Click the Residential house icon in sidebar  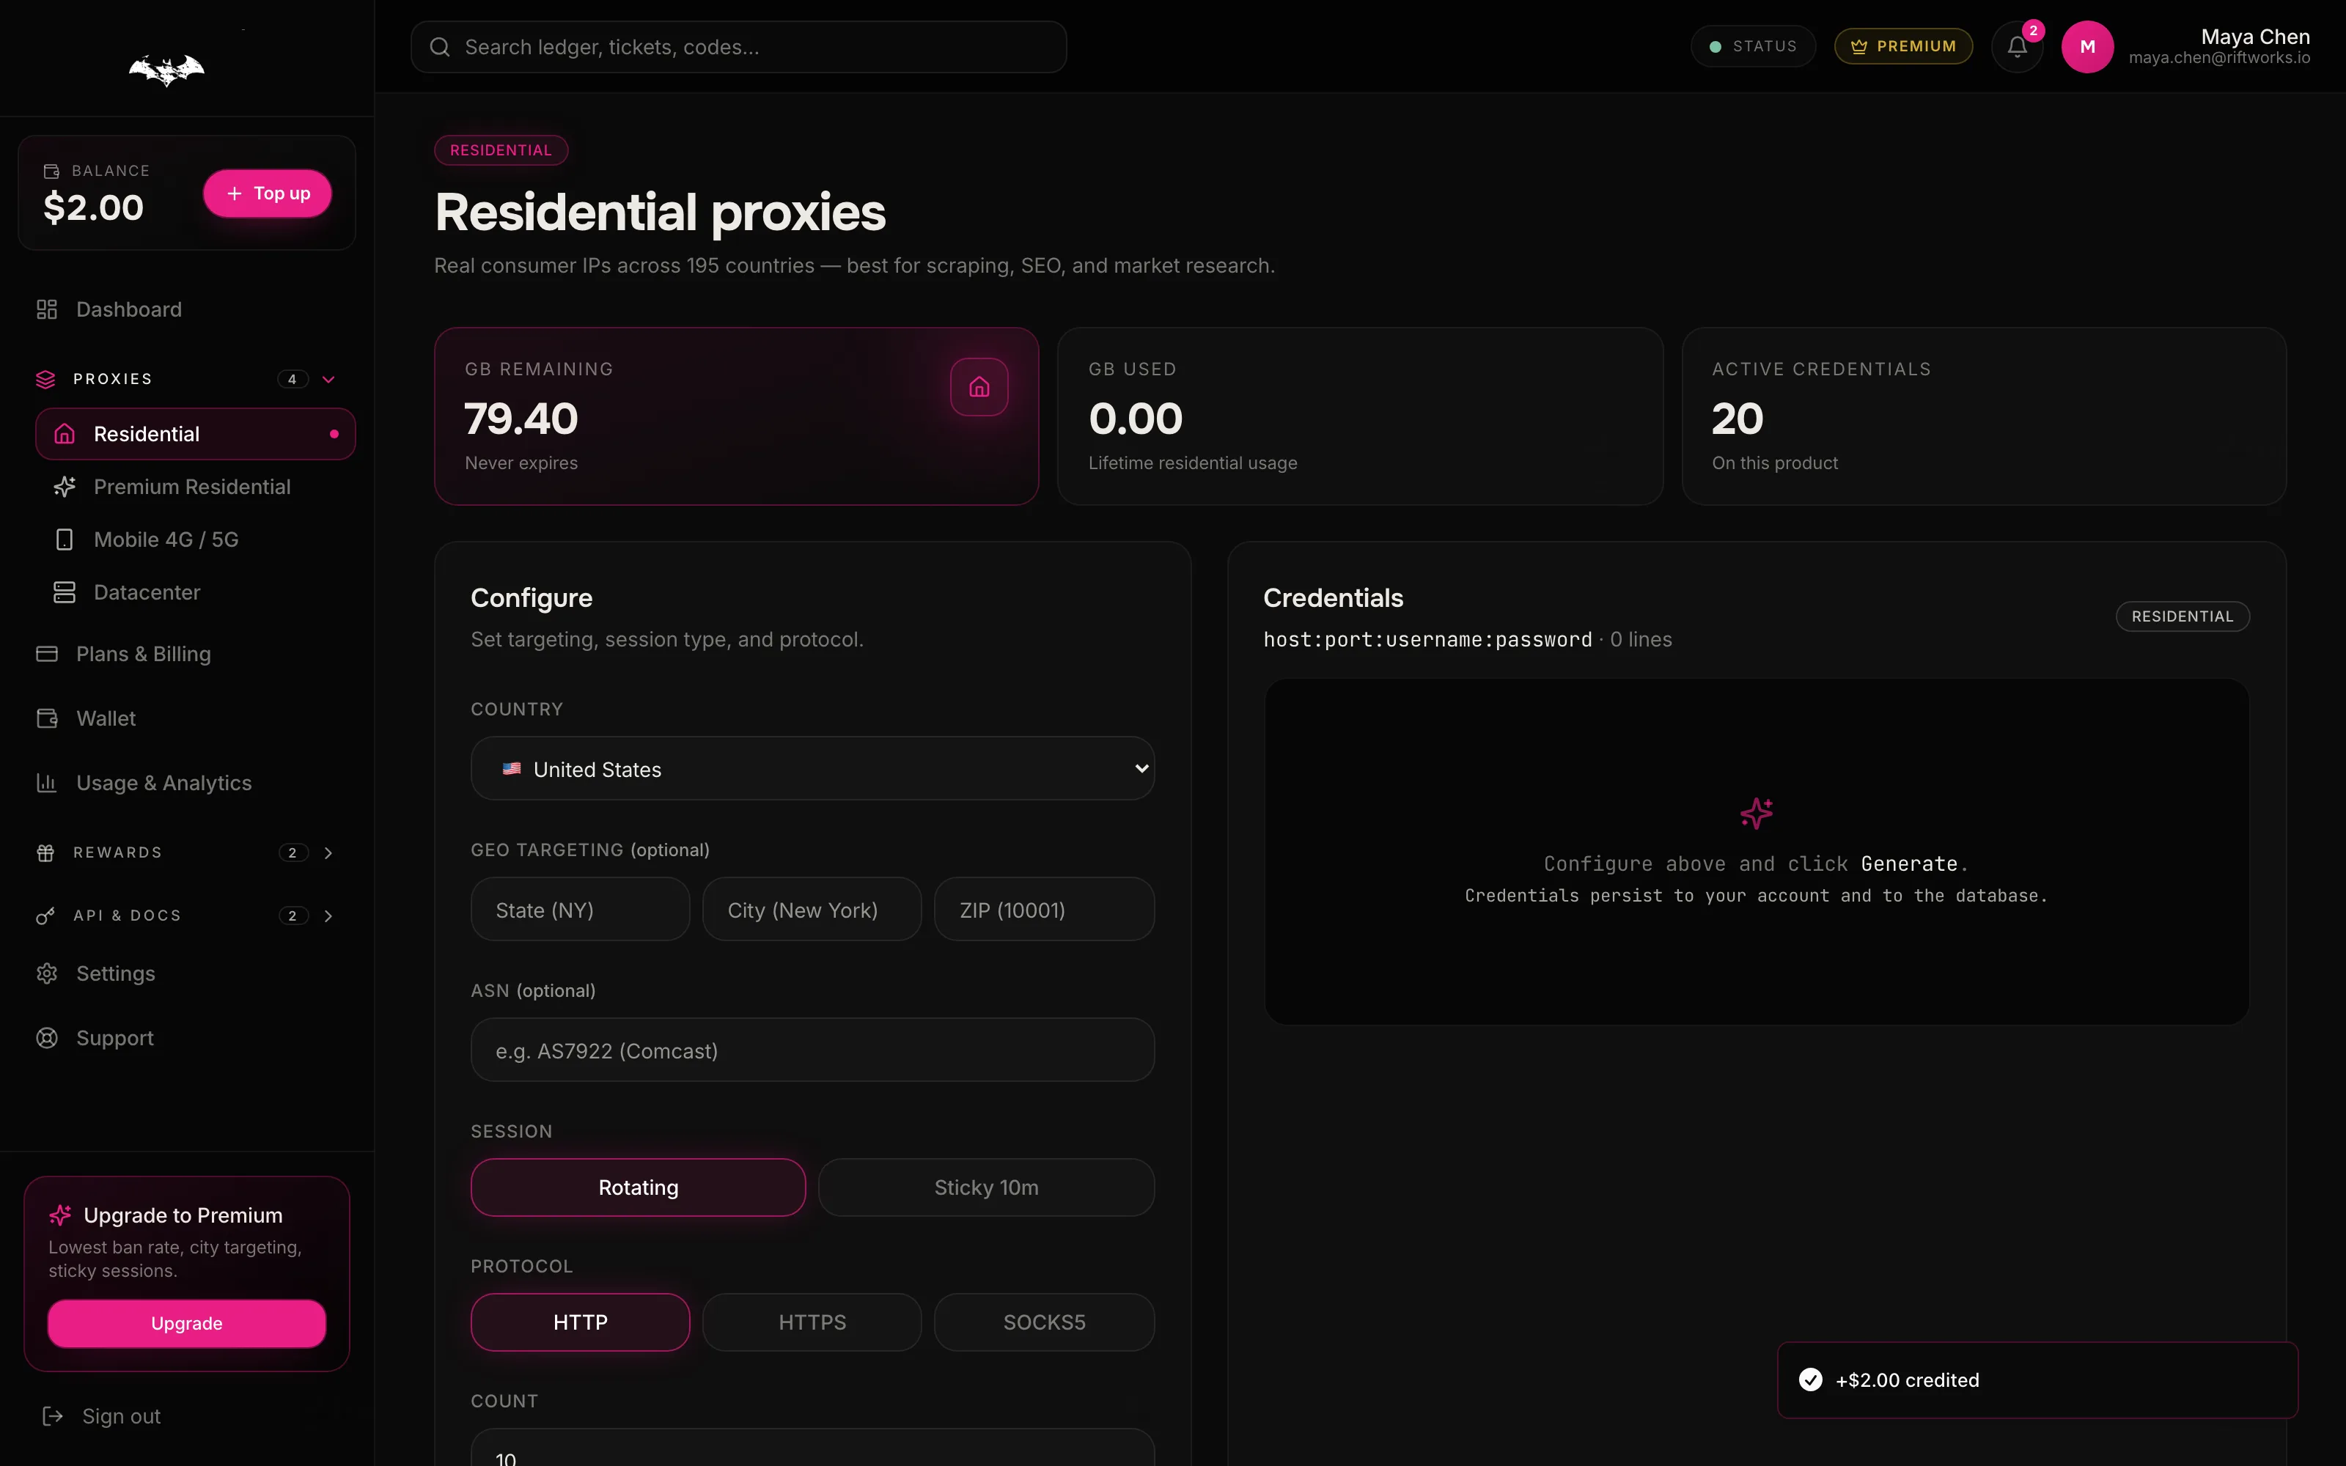click(x=64, y=435)
